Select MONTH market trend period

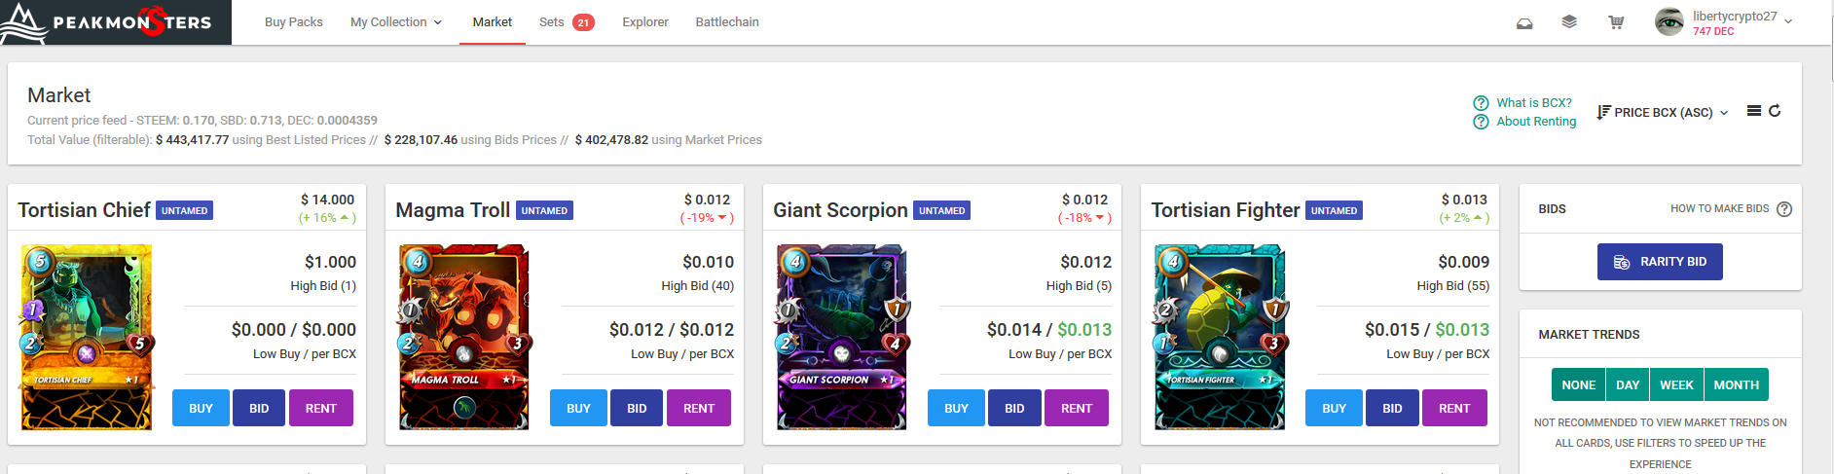pyautogui.click(x=1736, y=384)
